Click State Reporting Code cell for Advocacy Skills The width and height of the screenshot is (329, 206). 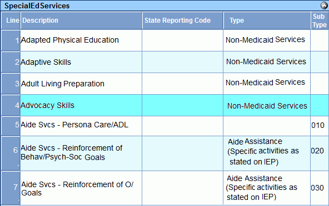pyautogui.click(x=182, y=105)
